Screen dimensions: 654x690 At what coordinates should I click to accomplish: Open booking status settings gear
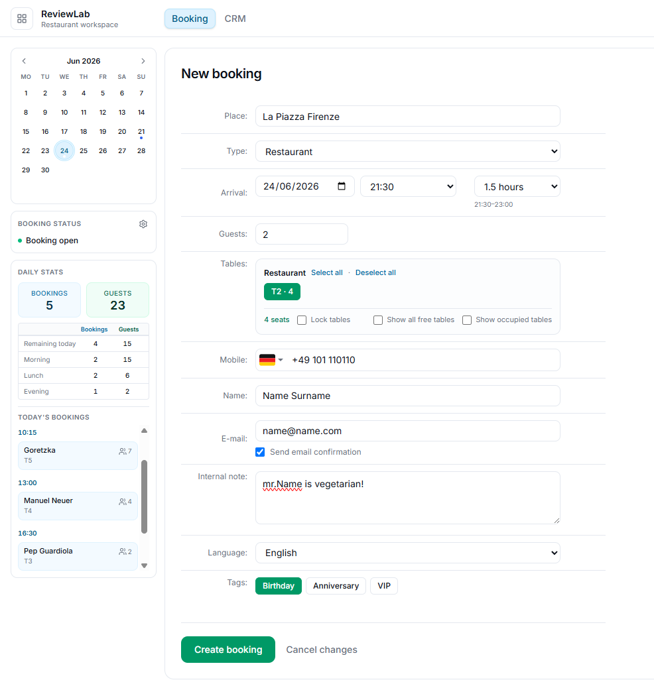click(x=143, y=224)
